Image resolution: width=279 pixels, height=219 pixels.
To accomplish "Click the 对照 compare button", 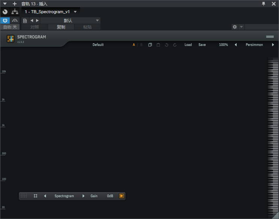I will (35, 27).
